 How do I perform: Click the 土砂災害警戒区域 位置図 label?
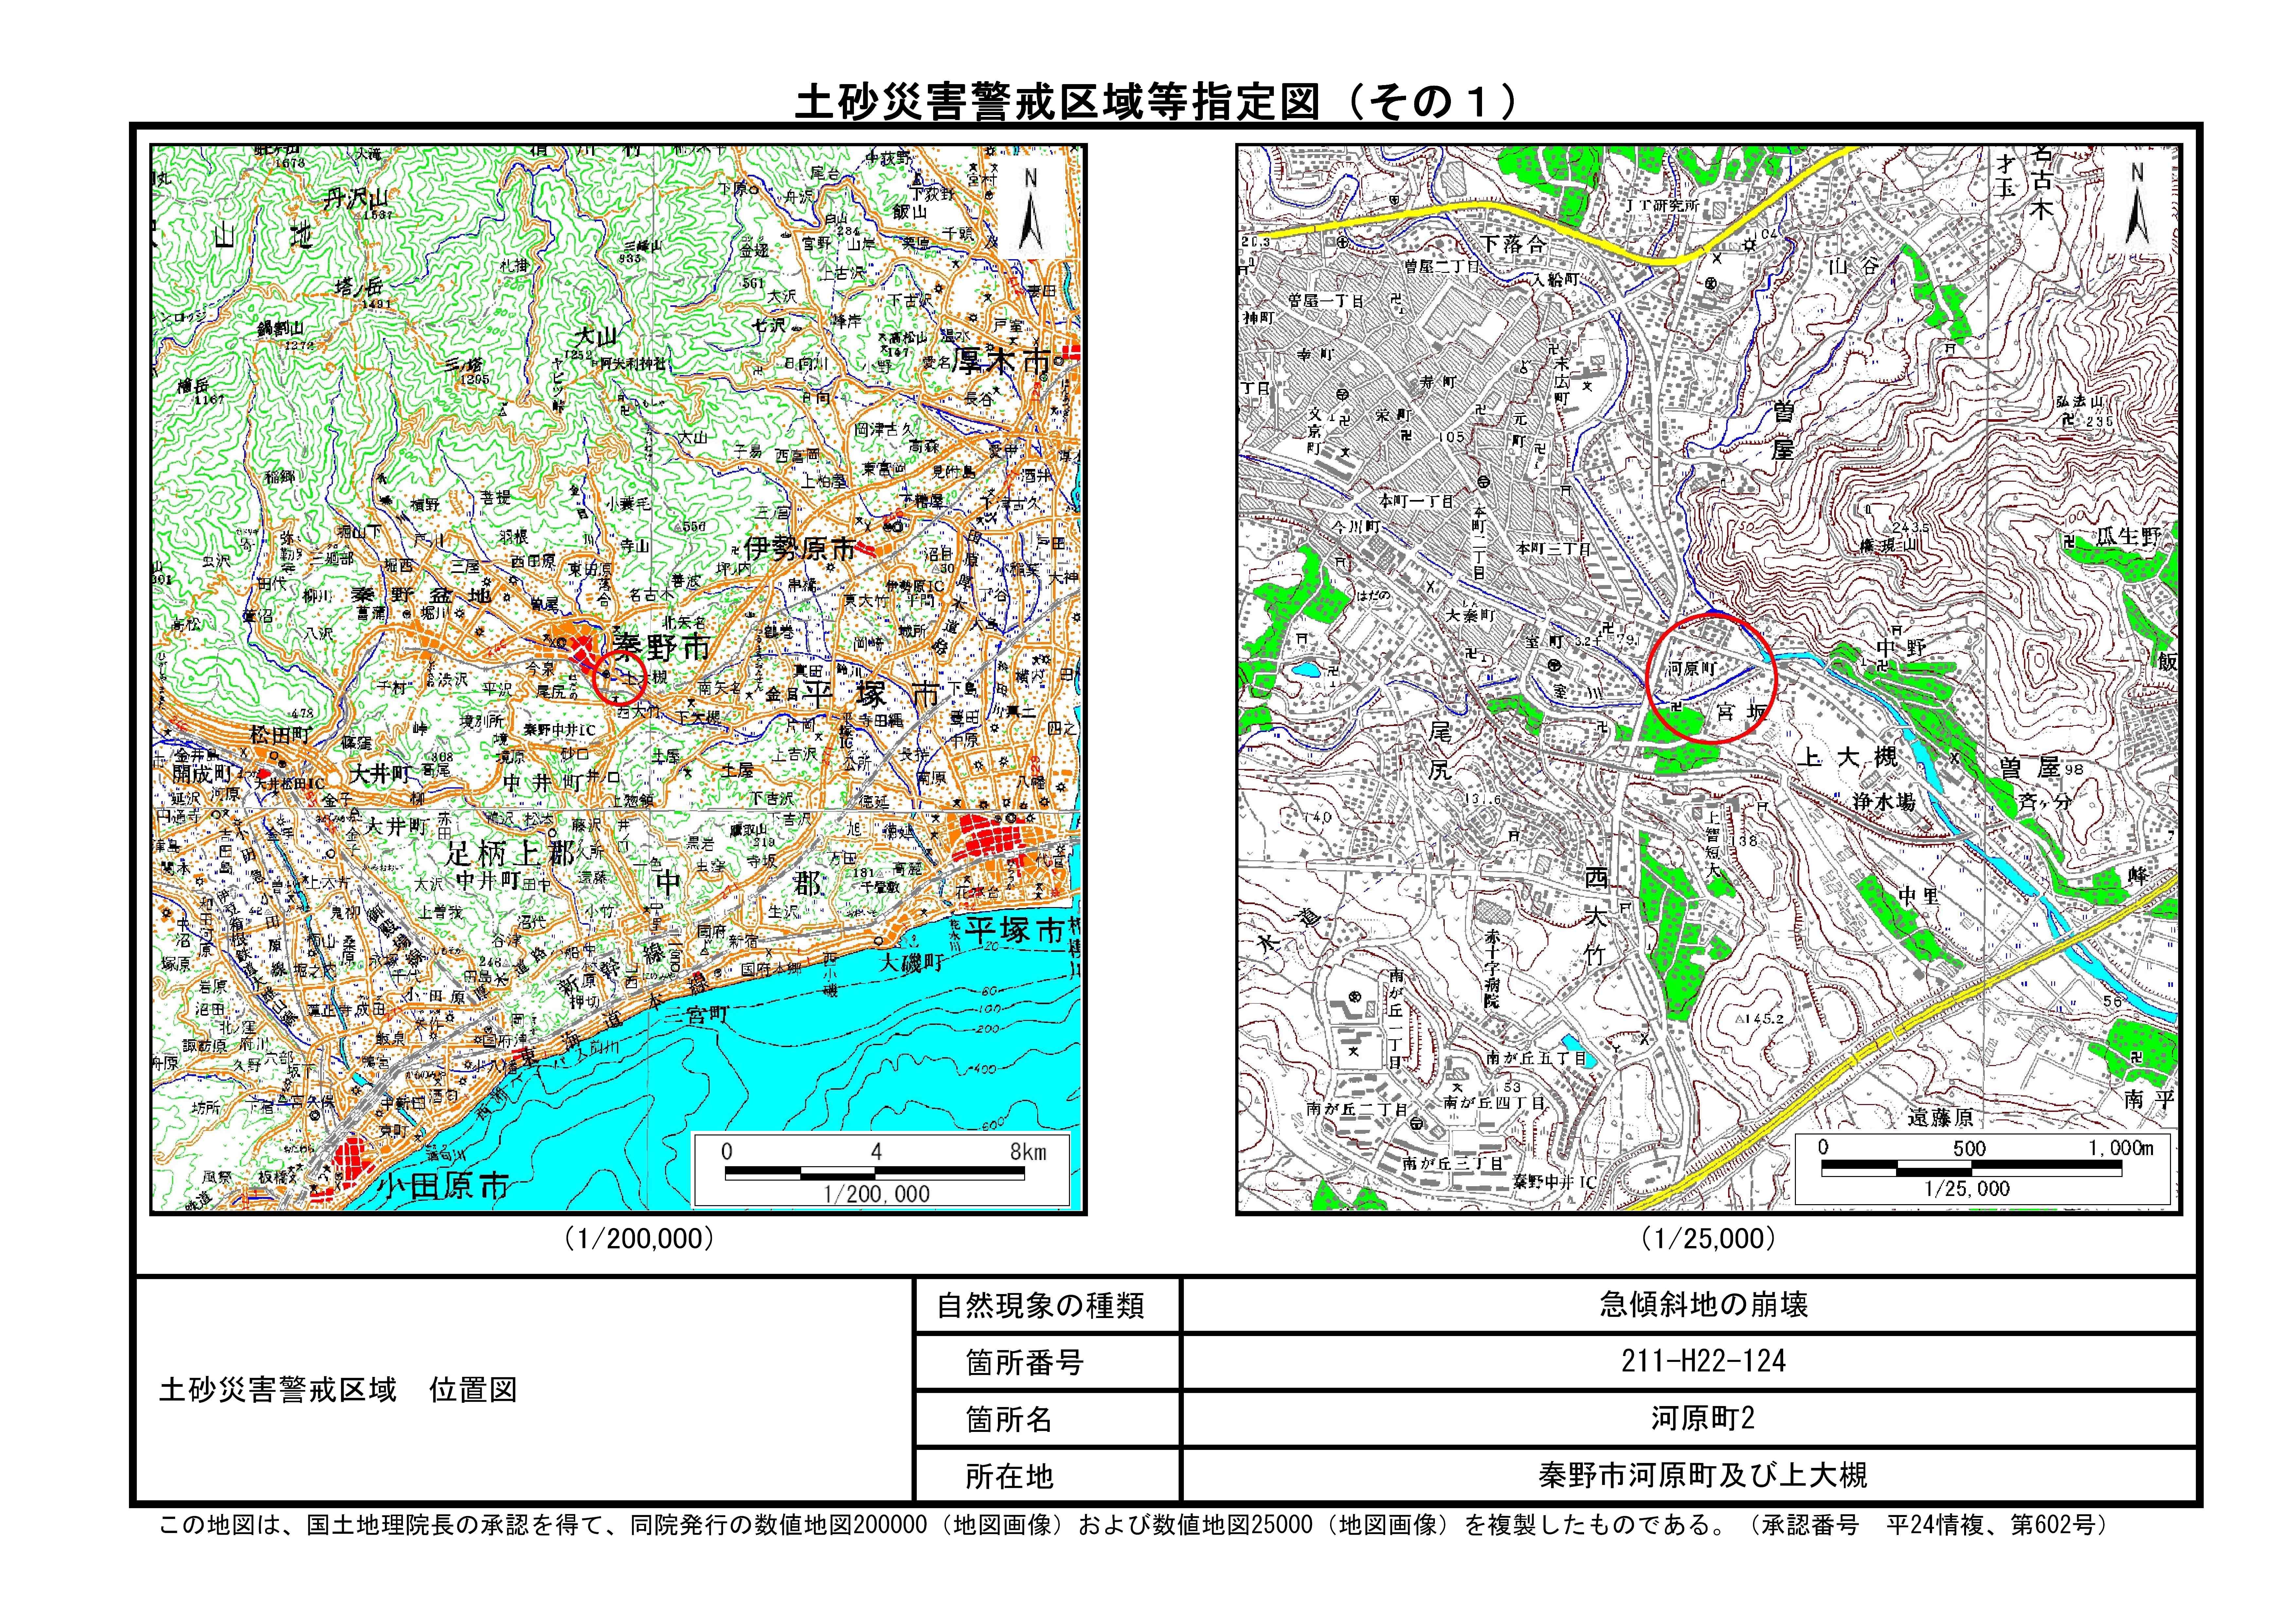coord(338,1390)
